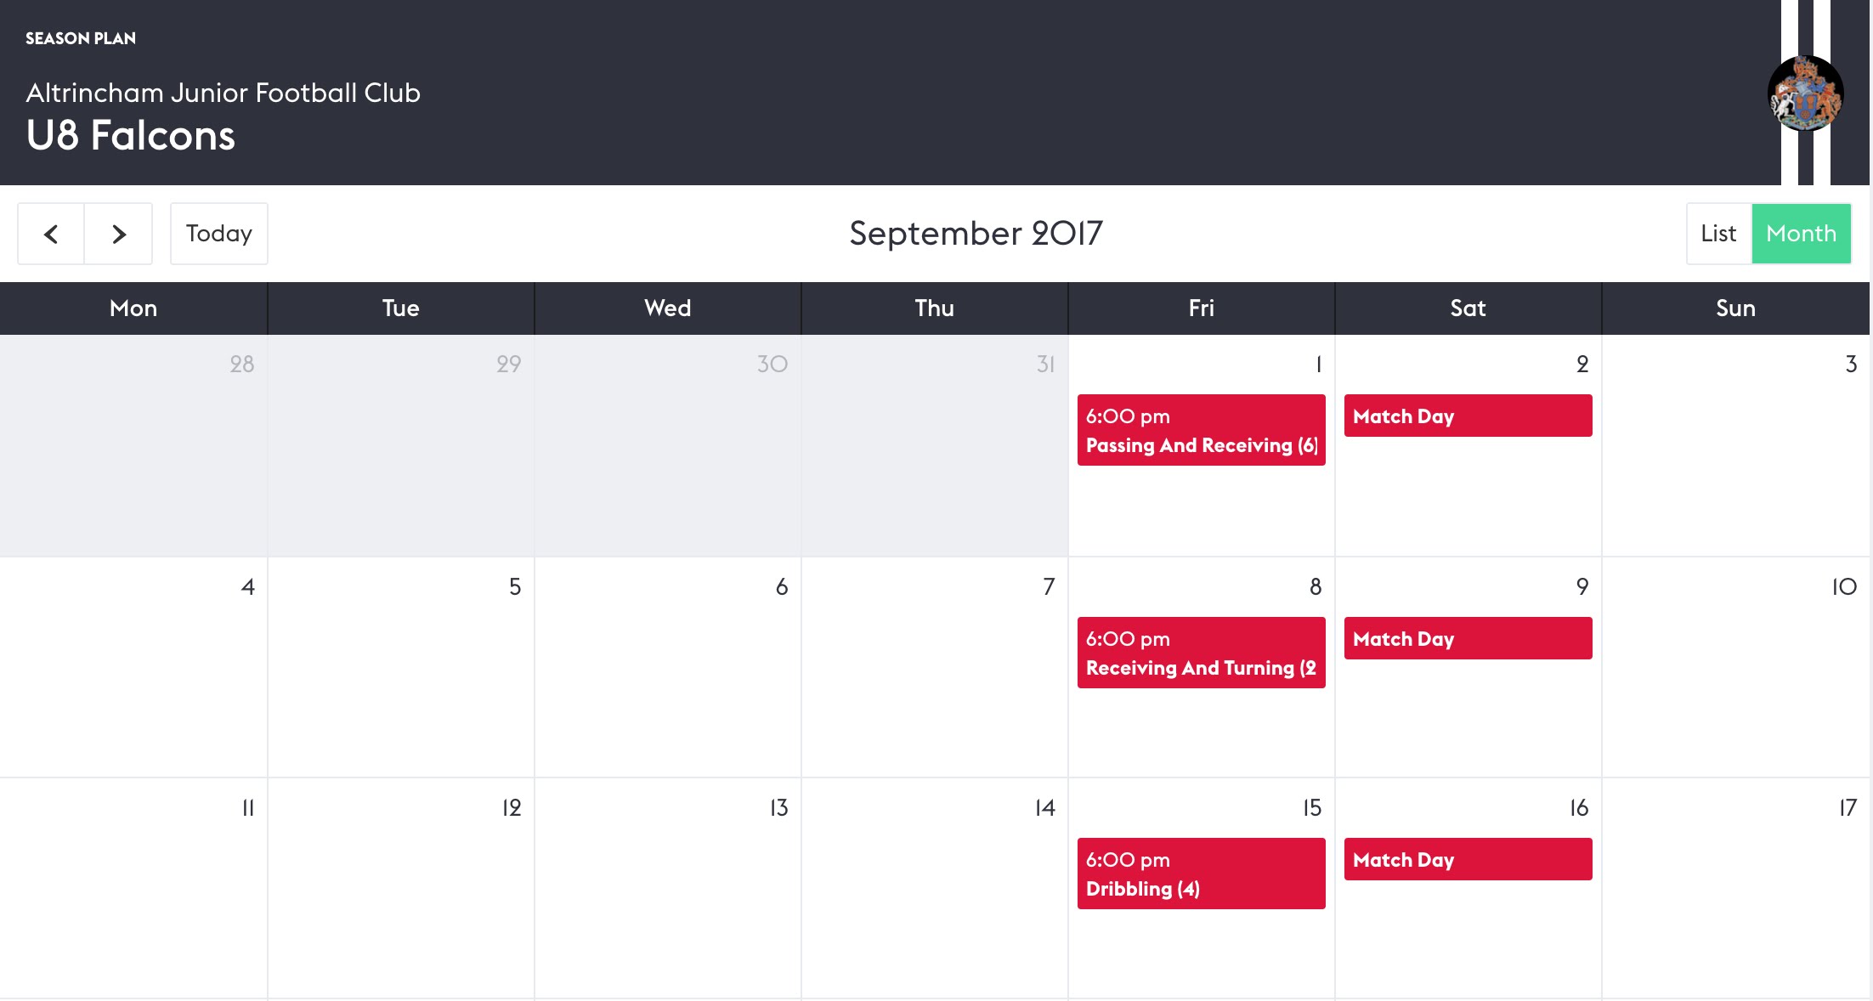Open the Dribbling (4) session
Viewport: 1873px width, 1001px height.
[1201, 874]
